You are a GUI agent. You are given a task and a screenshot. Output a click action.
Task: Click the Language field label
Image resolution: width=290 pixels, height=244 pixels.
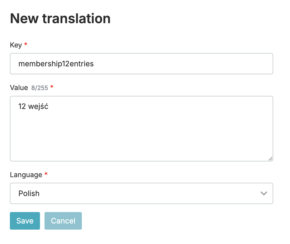26,175
